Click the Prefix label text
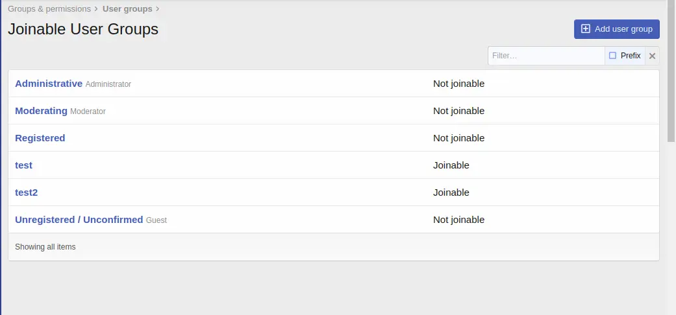Screen dimensions: 676x315 (x=631, y=56)
